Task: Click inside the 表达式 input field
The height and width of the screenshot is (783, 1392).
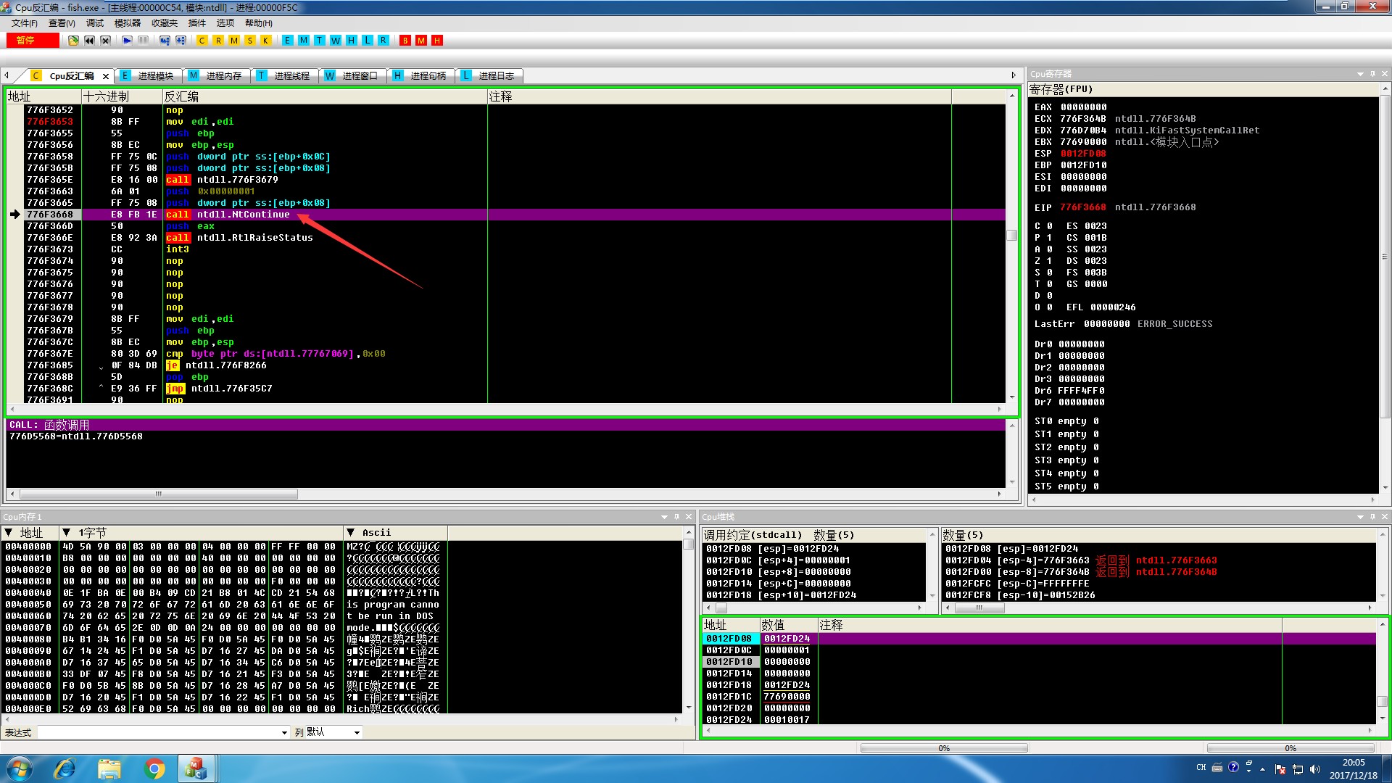Action: [158, 732]
